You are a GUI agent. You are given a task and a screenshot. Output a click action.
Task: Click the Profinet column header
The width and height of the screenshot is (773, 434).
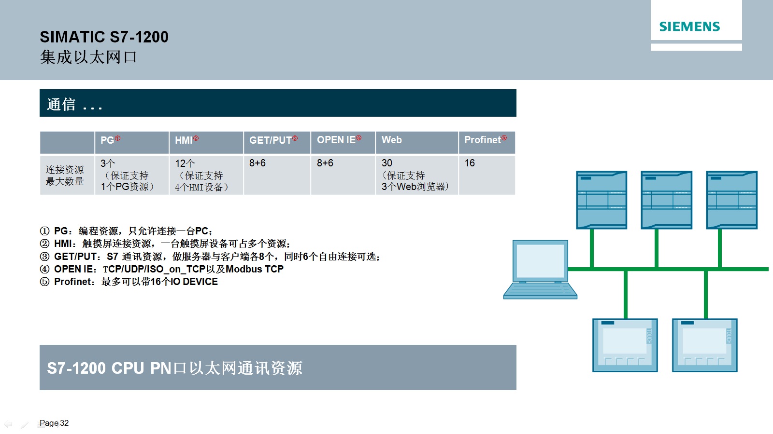(487, 143)
